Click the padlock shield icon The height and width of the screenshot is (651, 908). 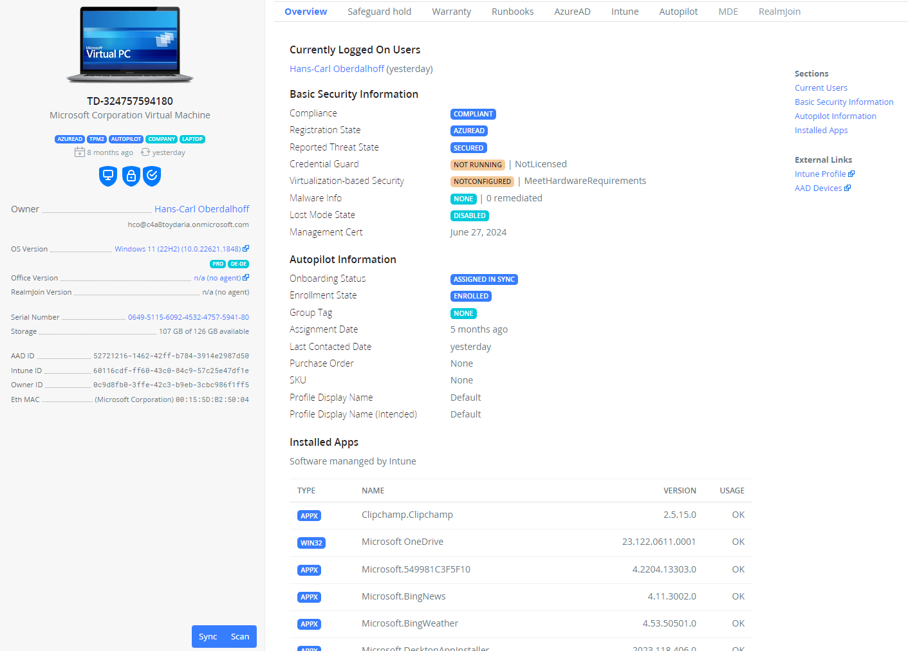(131, 176)
